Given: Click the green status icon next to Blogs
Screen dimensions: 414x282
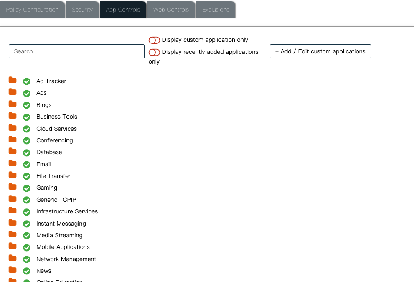Looking at the screenshot, I should click(x=27, y=105).
